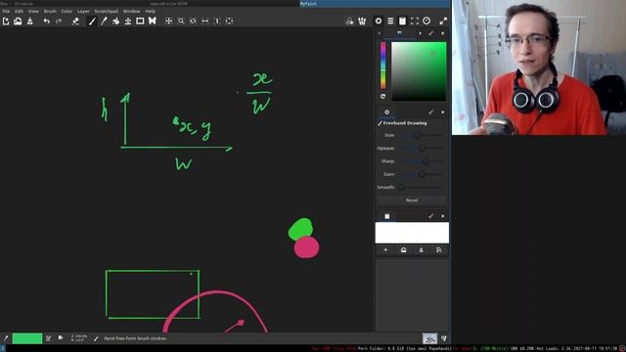Open the brush groups icon
This screenshot has width=626, height=352.
coord(362,22)
